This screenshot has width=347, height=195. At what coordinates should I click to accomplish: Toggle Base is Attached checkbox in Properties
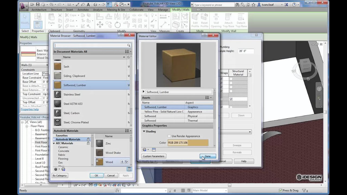[x=44, y=86]
